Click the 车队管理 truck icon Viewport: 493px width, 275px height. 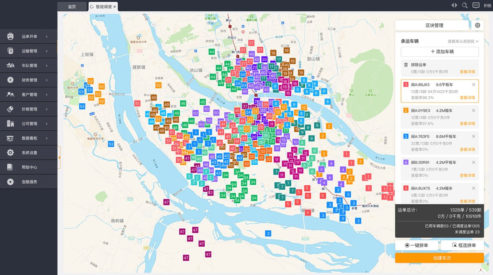coord(10,66)
